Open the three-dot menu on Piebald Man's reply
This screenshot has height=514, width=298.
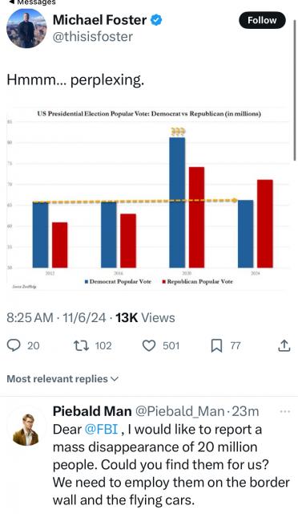[285, 411]
